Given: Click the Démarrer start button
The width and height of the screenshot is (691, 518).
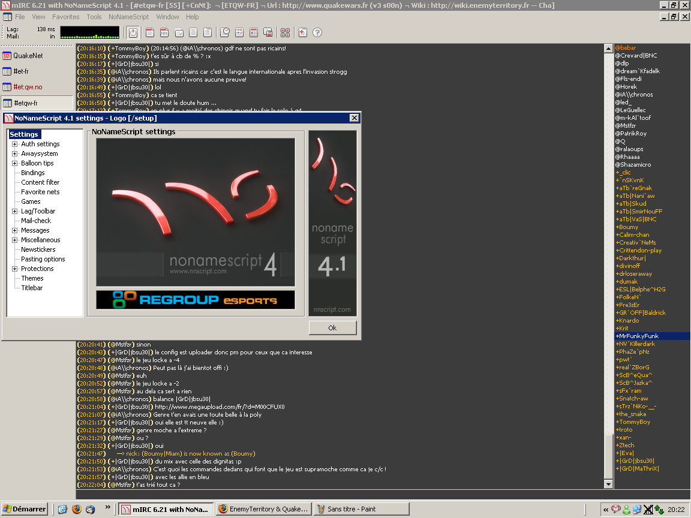Looking at the screenshot, I should click(25, 509).
